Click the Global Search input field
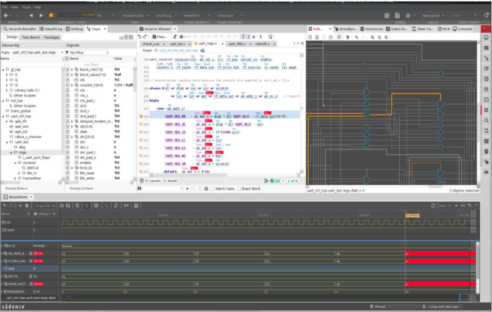This screenshot has width=492, height=312. coord(464,15)
